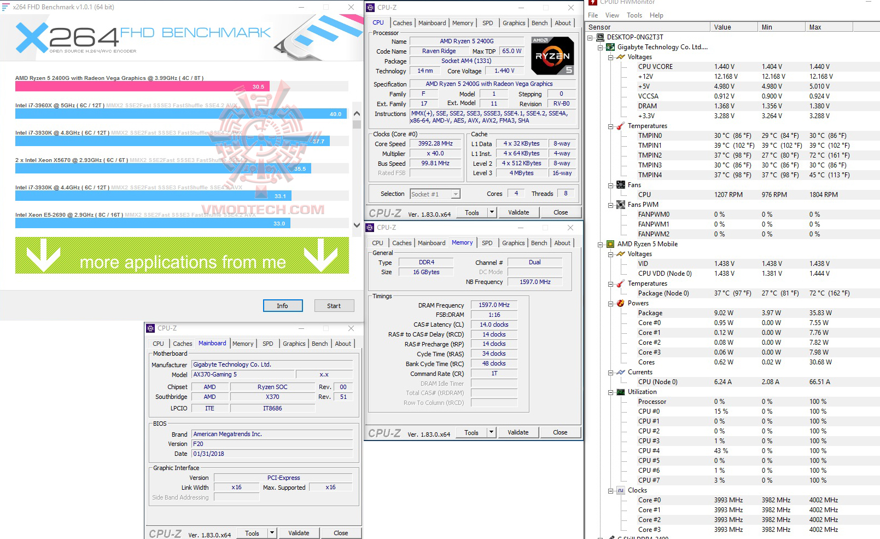Screen dimensions: 880x539
Task: Click the AMD Ryzen 5 badge in CPU-Z
Action: pyautogui.click(x=552, y=55)
